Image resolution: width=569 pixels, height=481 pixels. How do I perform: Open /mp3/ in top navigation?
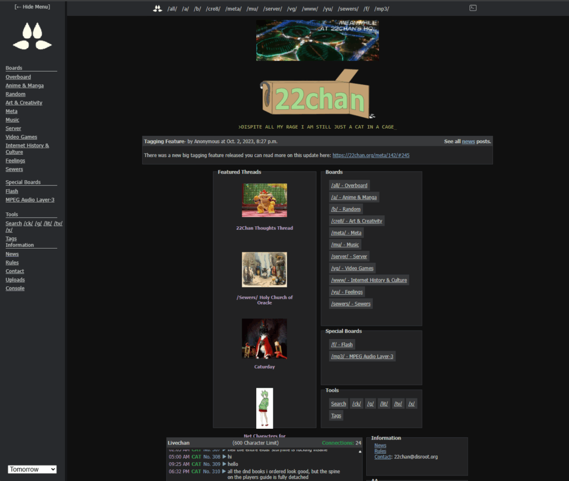382,9
